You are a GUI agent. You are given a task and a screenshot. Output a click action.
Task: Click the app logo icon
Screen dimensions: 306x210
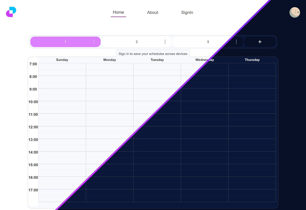click(x=11, y=12)
